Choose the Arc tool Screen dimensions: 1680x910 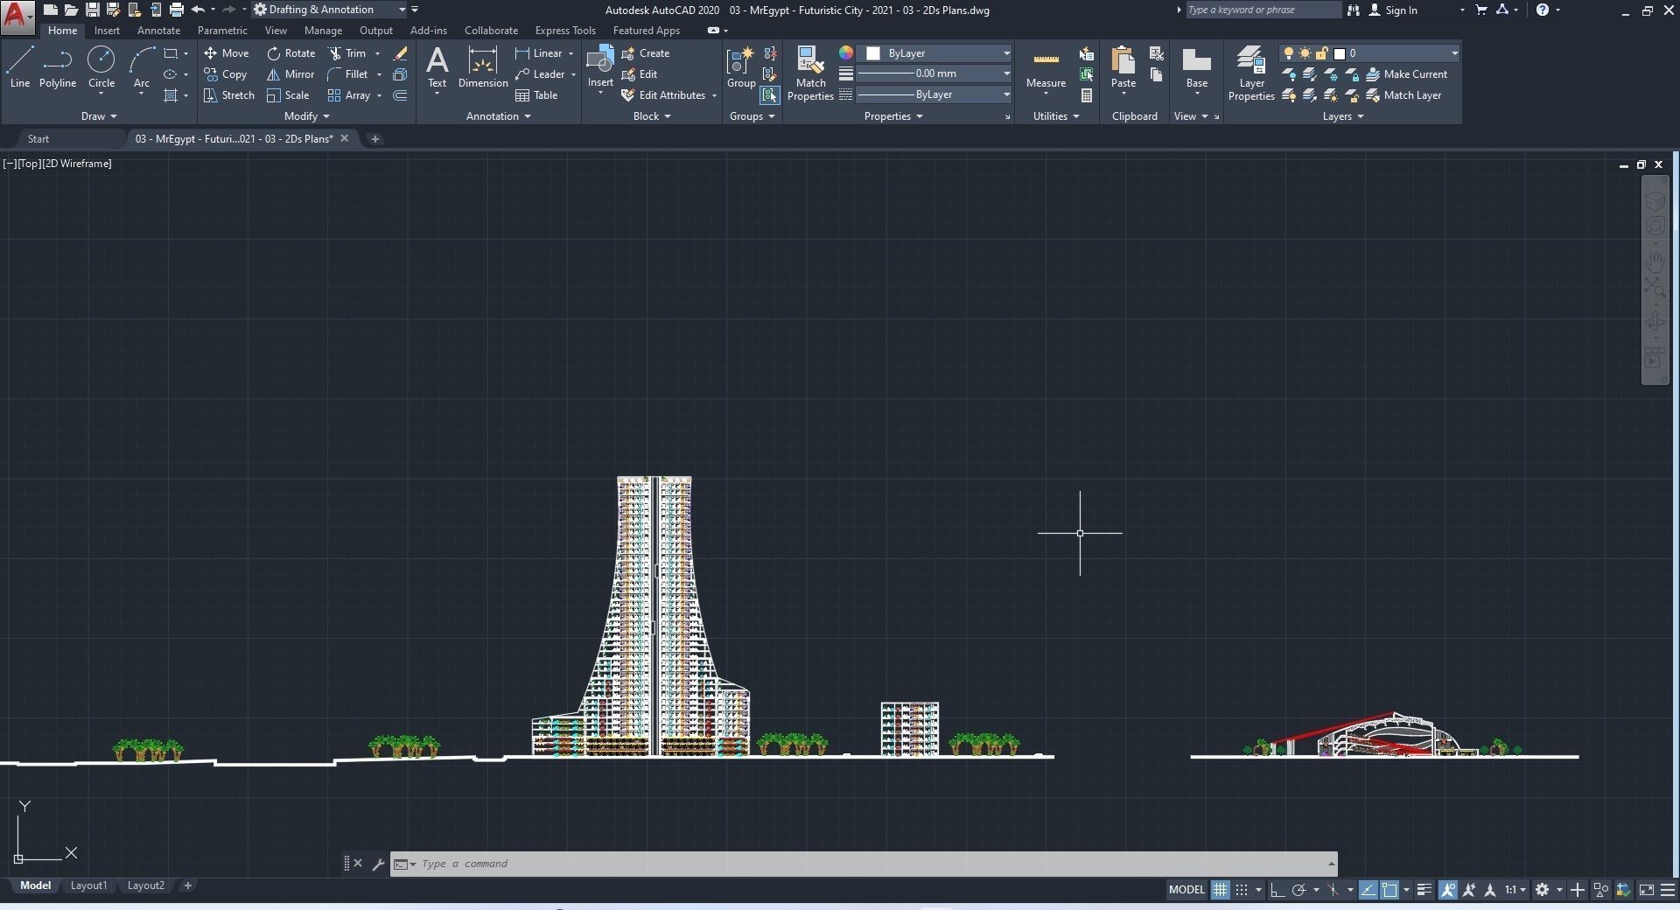point(142,67)
